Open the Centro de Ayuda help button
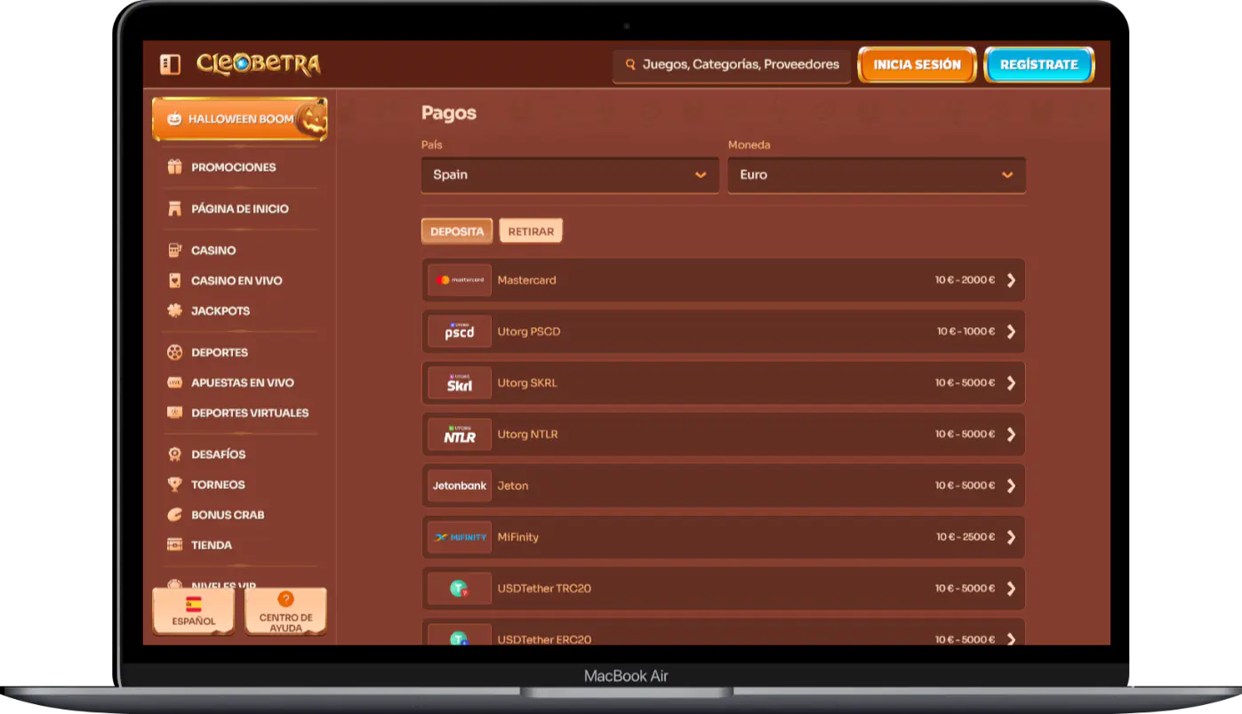 tap(285, 612)
